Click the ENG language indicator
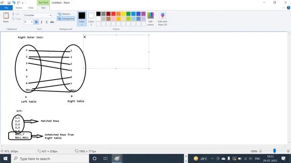 (257, 158)
